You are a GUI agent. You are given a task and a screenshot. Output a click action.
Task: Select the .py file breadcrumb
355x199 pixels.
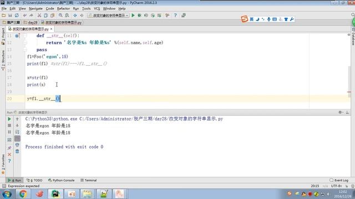[62, 23]
